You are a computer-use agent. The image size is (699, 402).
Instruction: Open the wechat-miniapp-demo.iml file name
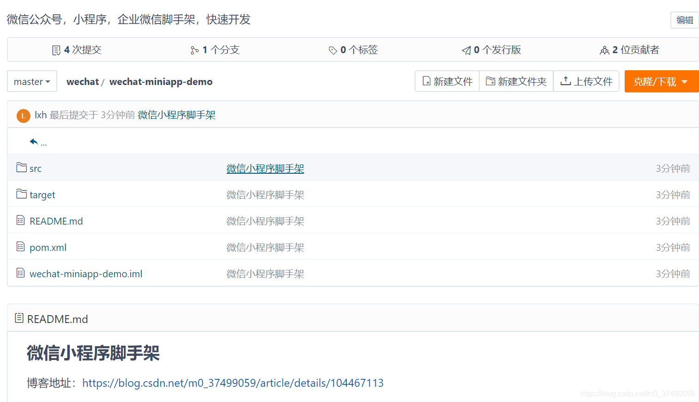point(86,274)
